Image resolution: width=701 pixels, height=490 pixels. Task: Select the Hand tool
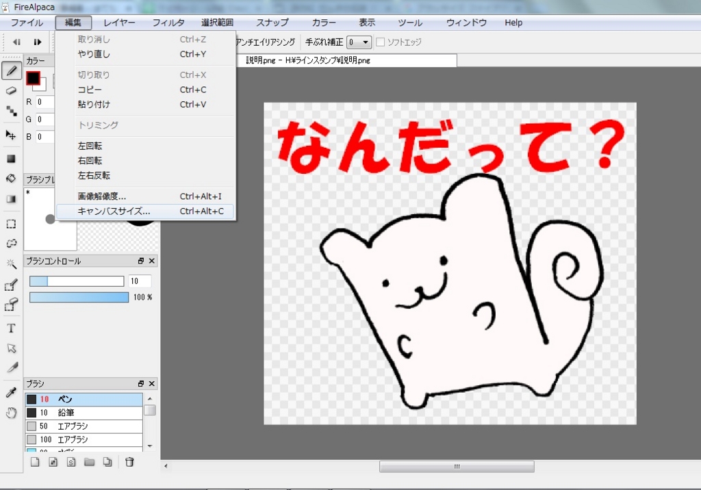click(x=11, y=413)
